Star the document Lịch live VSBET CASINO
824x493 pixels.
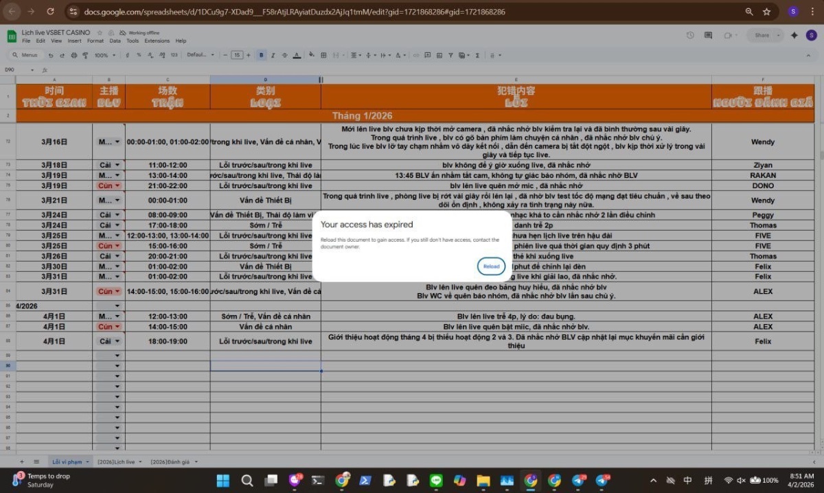(x=100, y=32)
